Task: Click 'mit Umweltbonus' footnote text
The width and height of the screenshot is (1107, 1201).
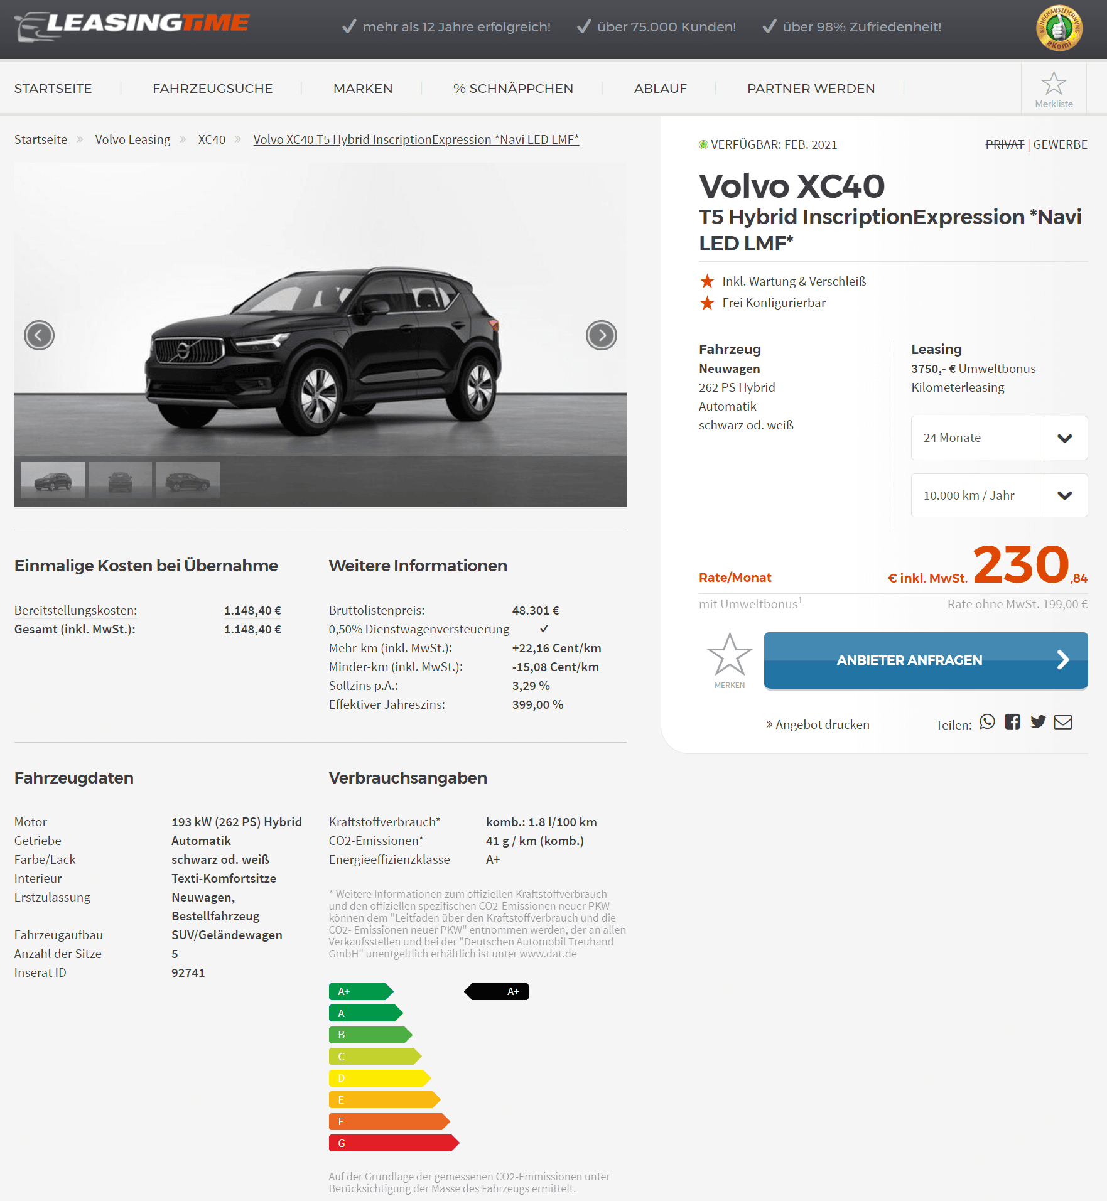Action: click(x=750, y=603)
